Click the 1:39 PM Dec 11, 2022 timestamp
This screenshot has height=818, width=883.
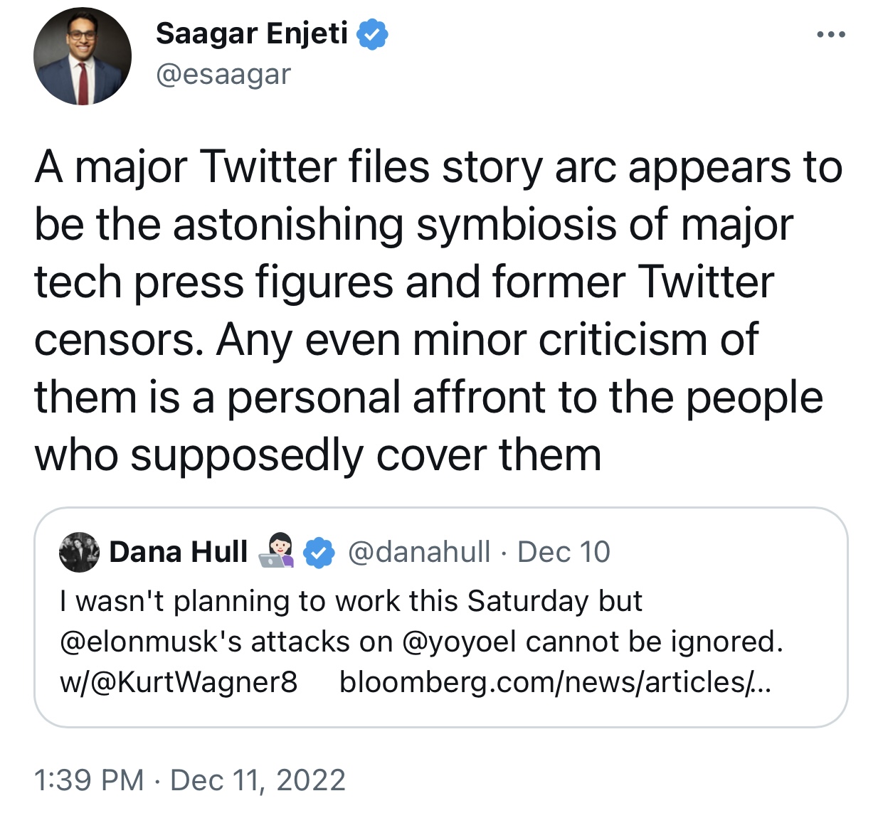(190, 780)
